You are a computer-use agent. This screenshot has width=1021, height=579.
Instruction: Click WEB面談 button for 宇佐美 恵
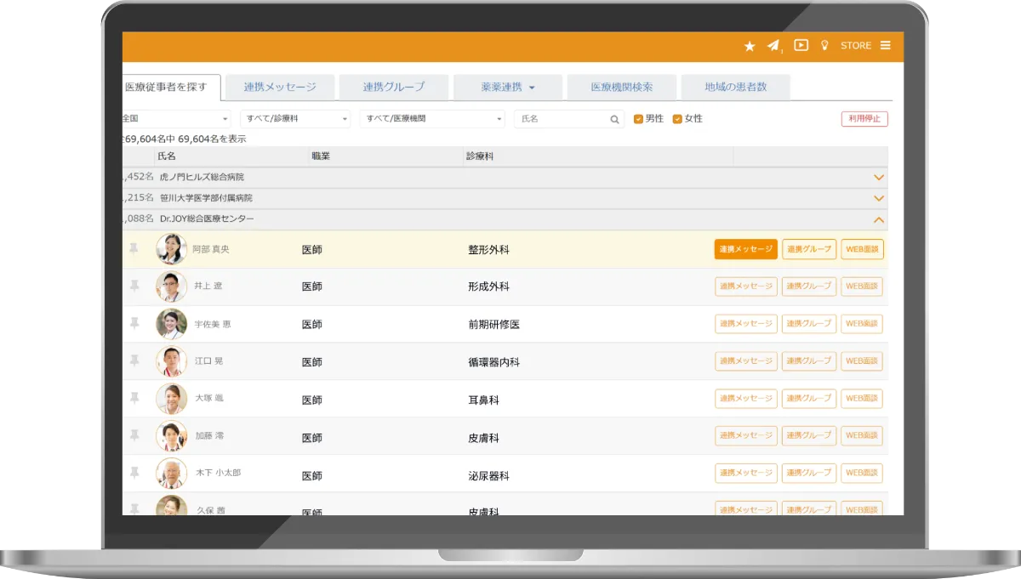coord(862,324)
